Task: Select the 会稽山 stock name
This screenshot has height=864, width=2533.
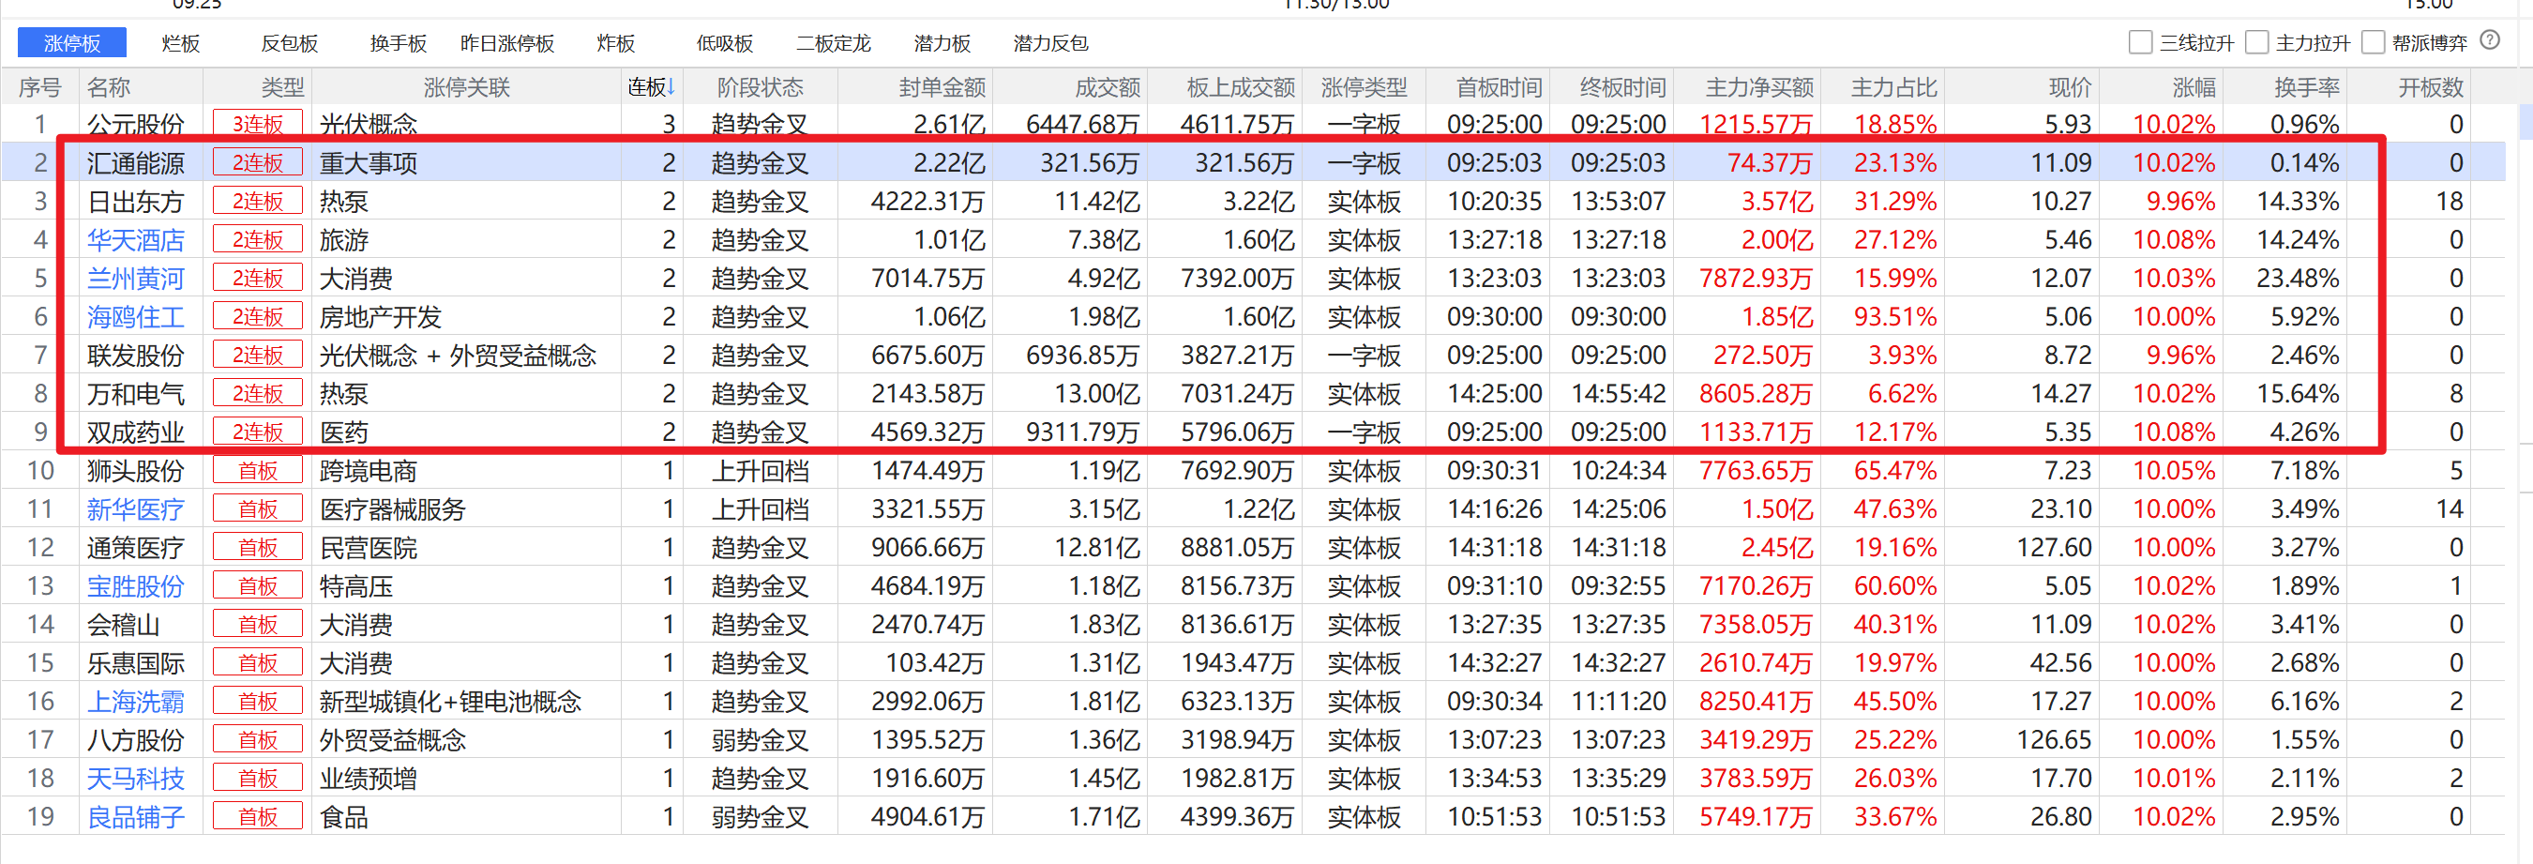Action: coord(124,625)
